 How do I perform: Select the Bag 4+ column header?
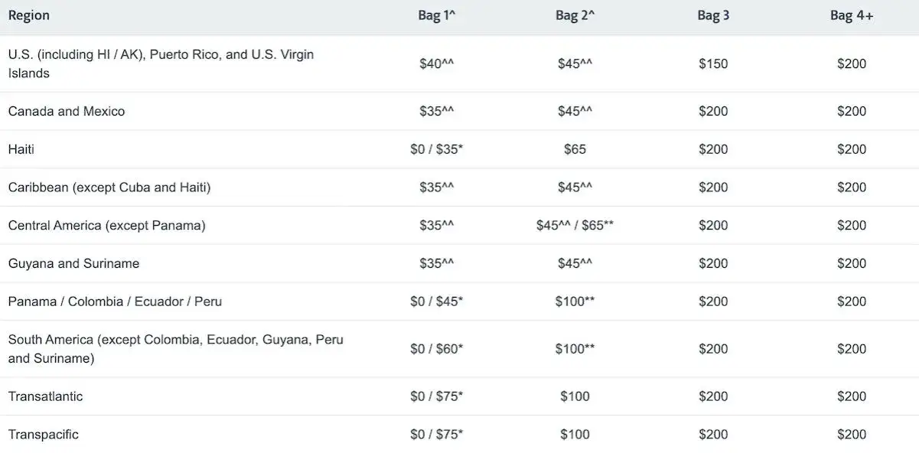pyautogui.click(x=852, y=16)
